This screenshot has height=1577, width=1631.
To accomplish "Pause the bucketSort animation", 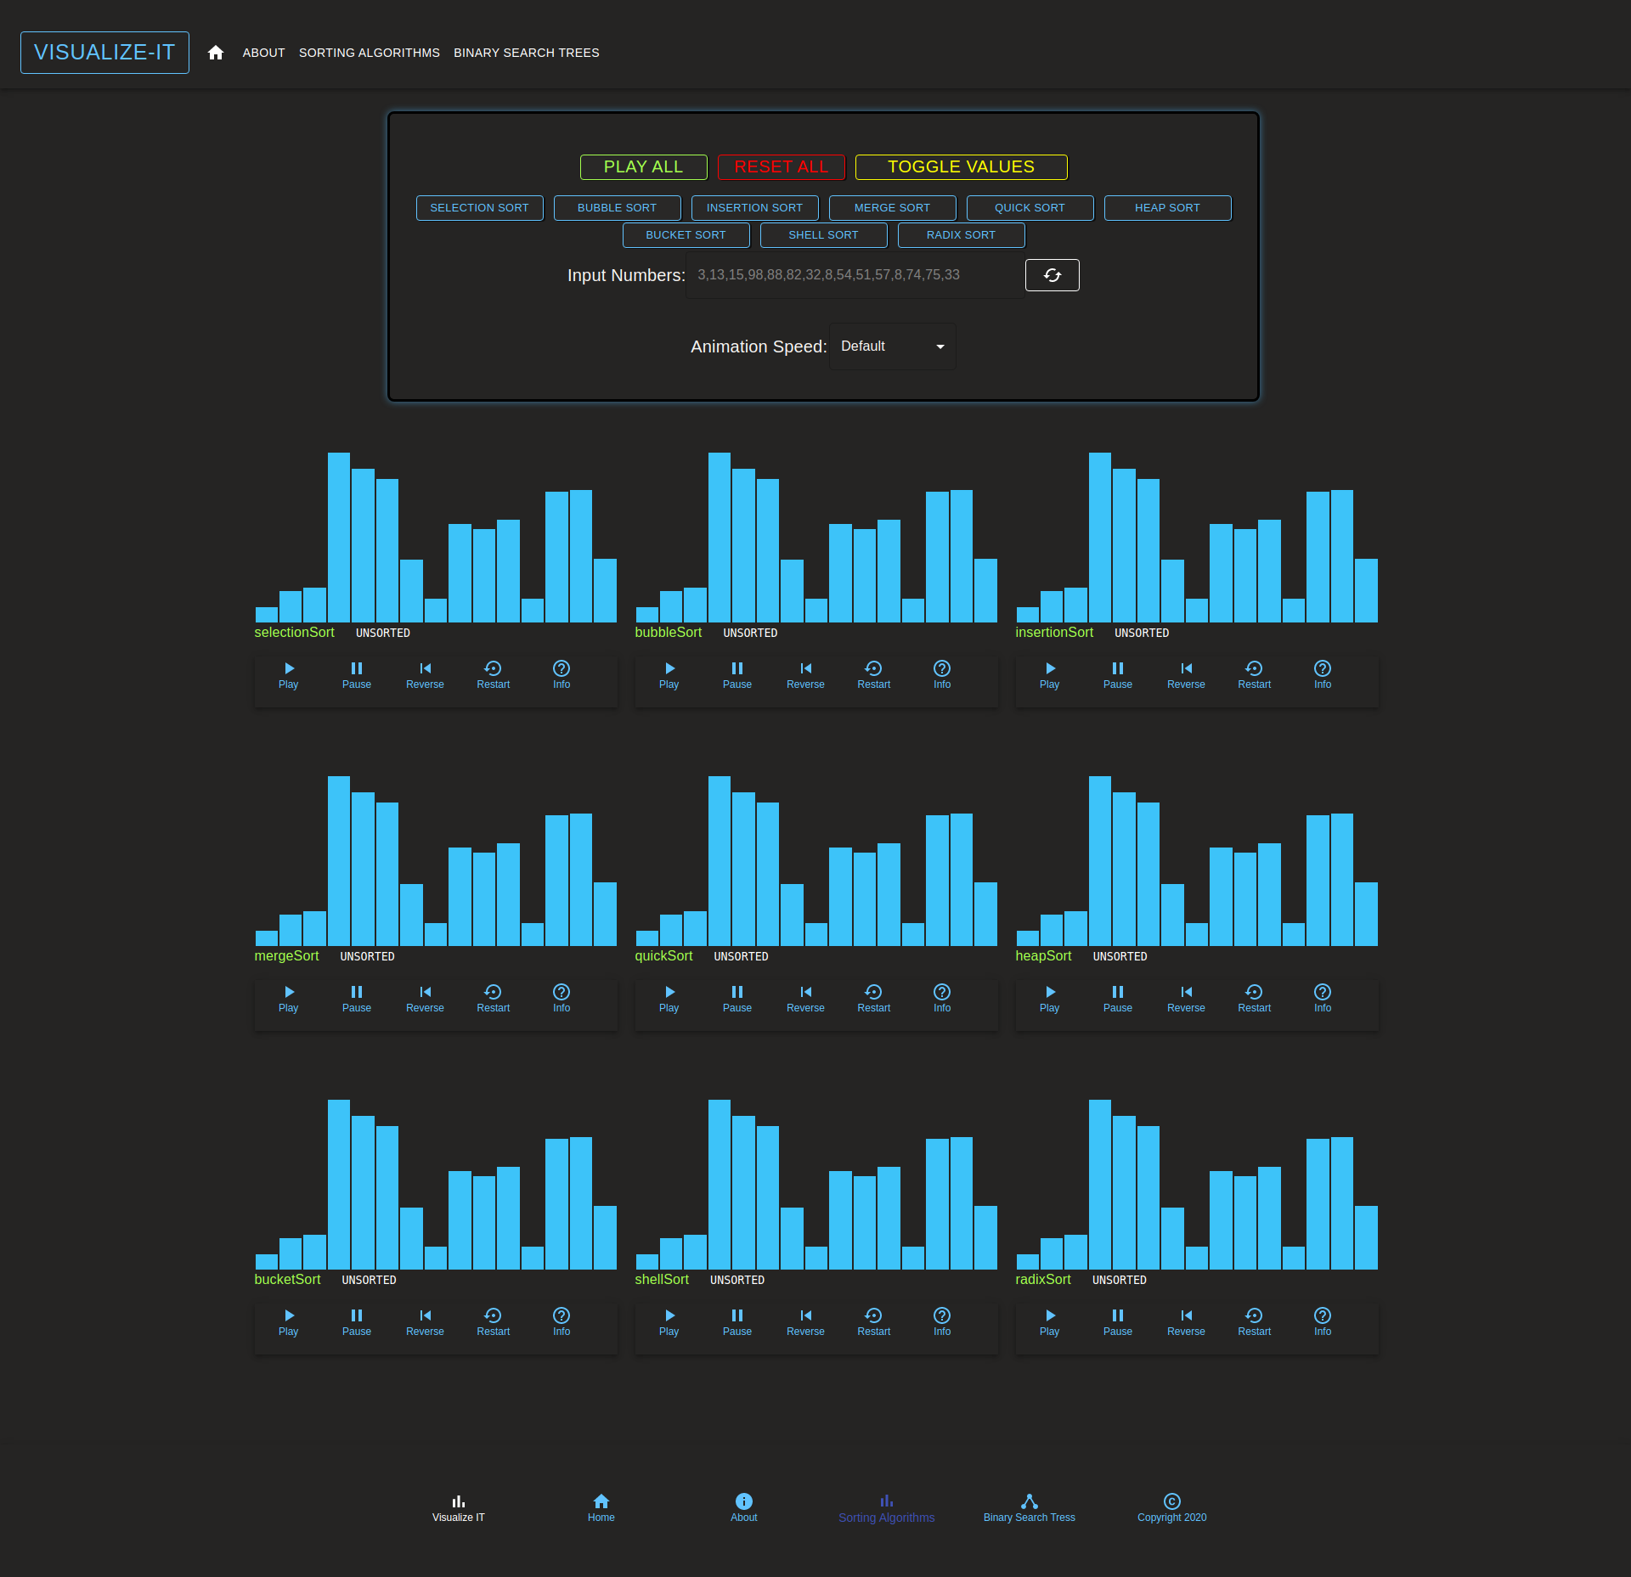I will (357, 1322).
